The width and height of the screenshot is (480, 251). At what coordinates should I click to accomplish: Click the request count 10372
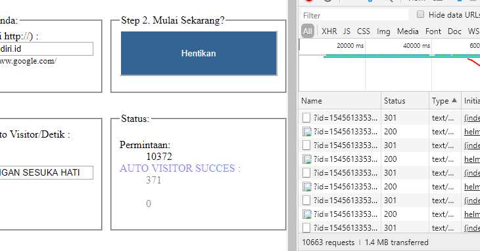click(x=159, y=157)
